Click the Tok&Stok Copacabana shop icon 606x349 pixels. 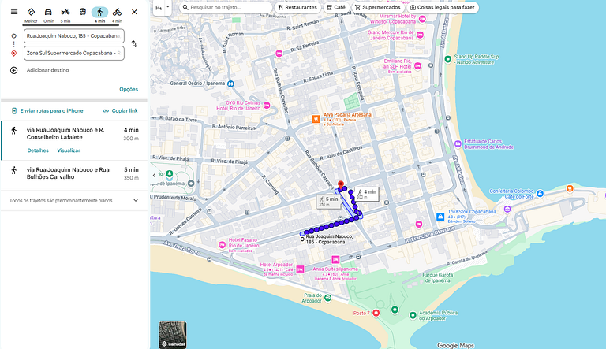click(440, 217)
